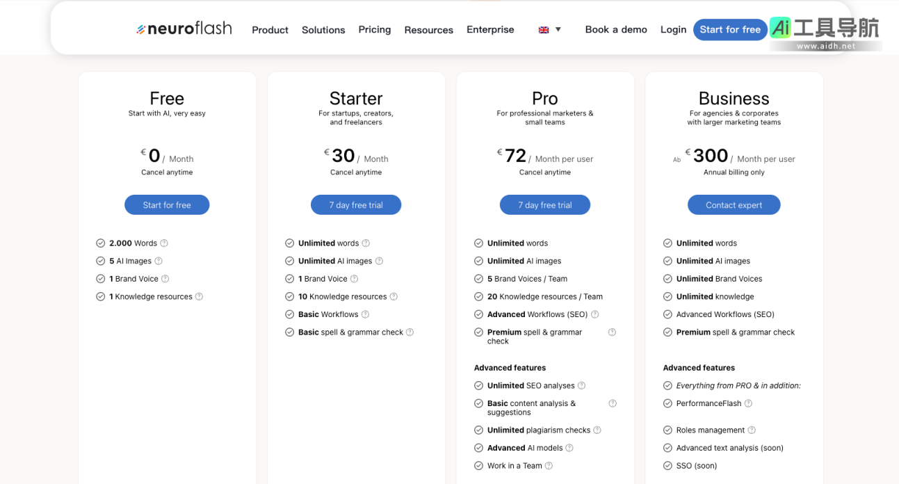This screenshot has height=484, width=899.
Task: Click help icon beside PerformanceFlash
Action: [x=748, y=403]
